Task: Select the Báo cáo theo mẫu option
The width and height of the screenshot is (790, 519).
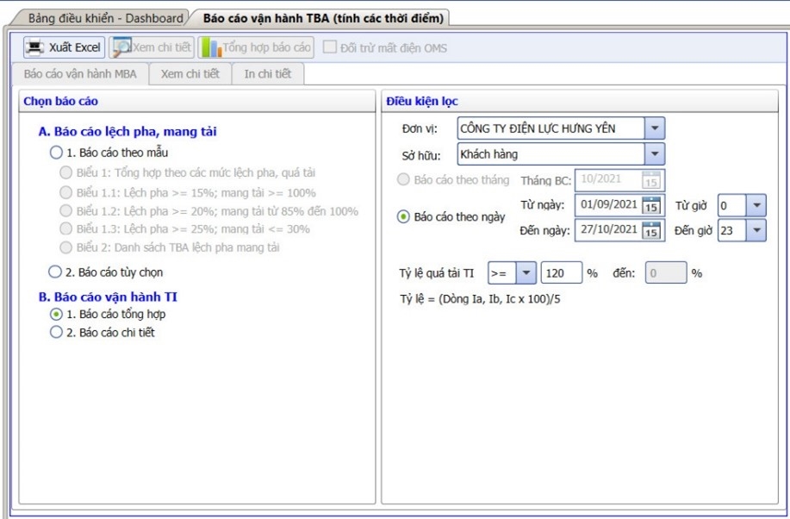Action: [x=57, y=153]
